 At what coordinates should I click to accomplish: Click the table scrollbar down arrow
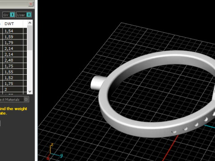(30, 91)
